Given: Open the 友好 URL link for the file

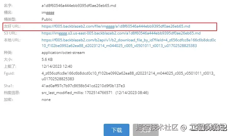Looking at the screenshot, I should click(116, 26).
